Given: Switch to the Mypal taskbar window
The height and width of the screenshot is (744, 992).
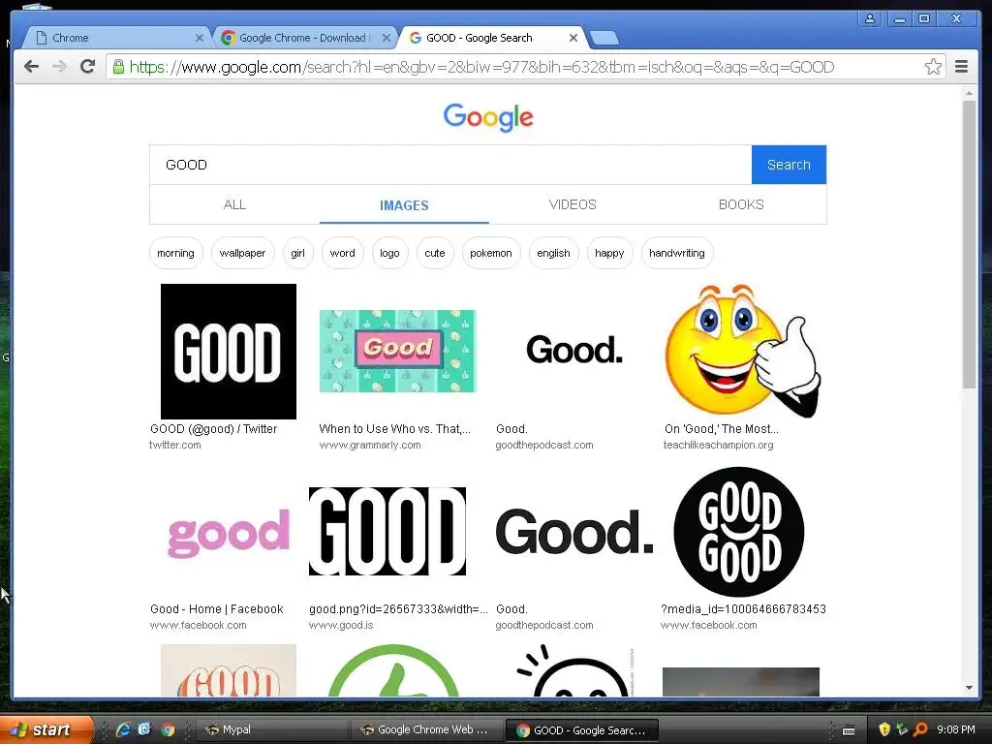Looking at the screenshot, I should tap(272, 729).
